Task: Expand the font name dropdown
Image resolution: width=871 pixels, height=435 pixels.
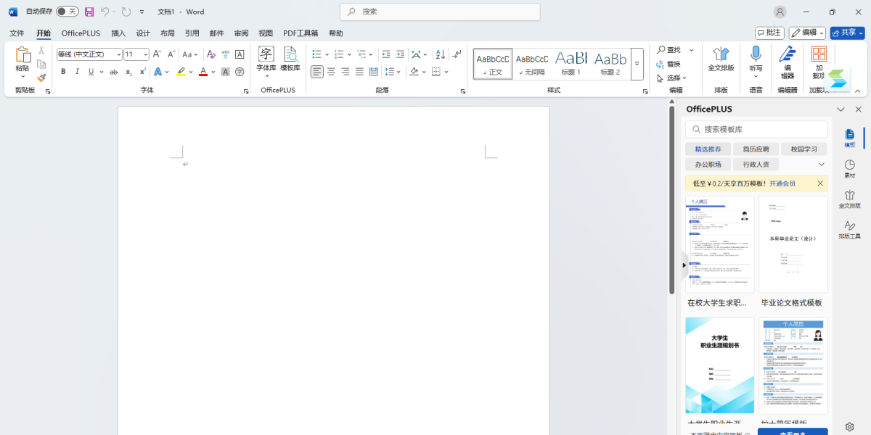Action: click(x=118, y=54)
